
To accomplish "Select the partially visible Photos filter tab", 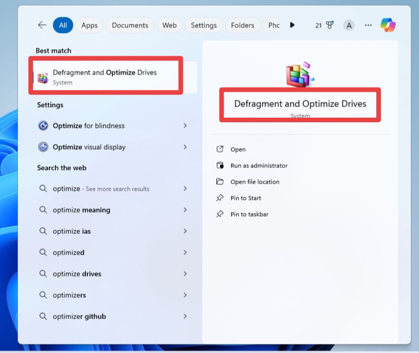I will click(272, 25).
